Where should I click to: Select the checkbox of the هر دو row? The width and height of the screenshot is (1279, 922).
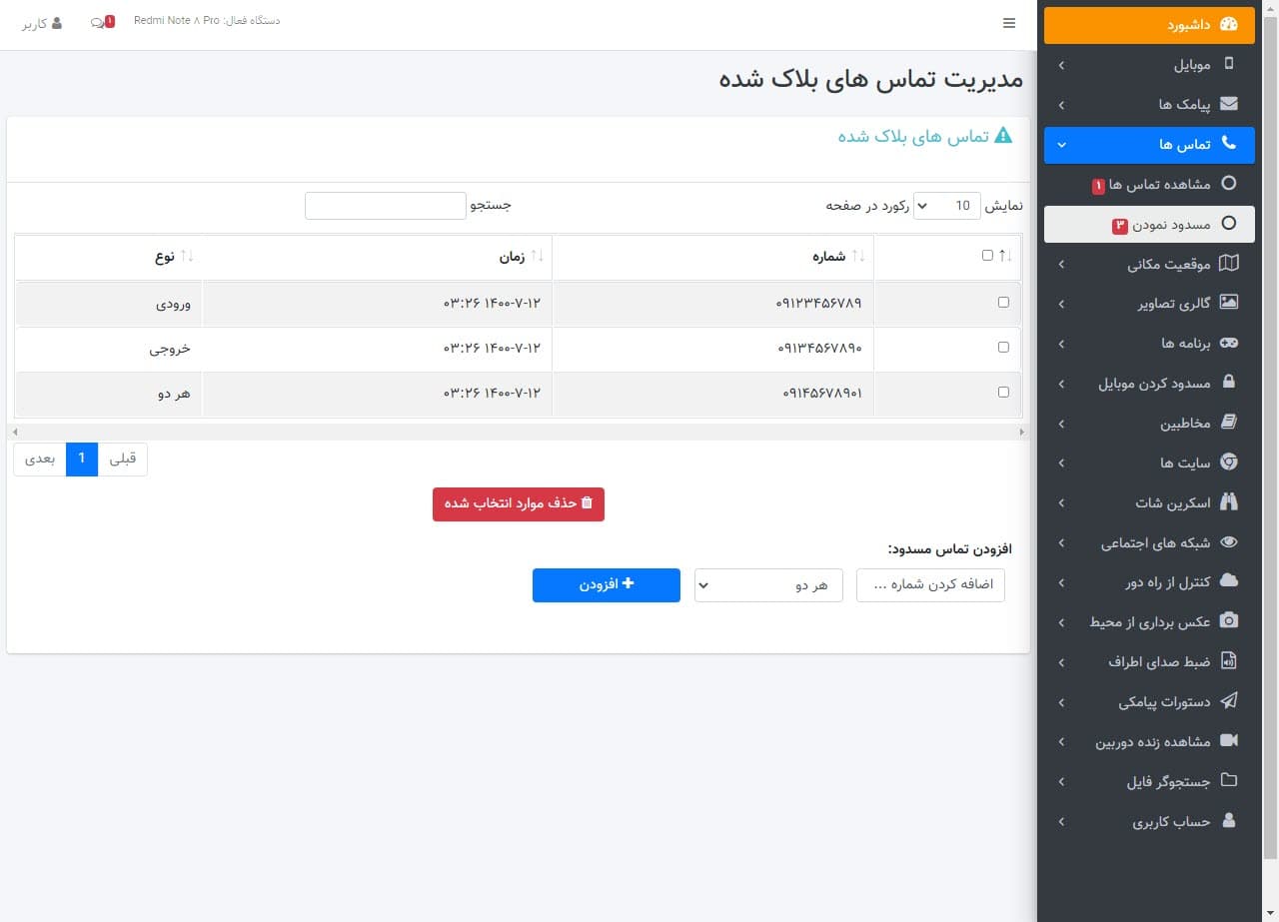pyautogui.click(x=1003, y=393)
